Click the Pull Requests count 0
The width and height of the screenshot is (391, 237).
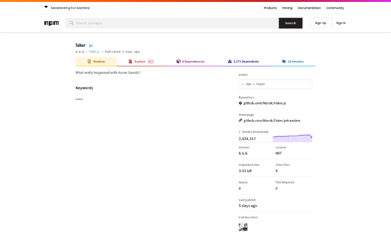click(x=276, y=189)
